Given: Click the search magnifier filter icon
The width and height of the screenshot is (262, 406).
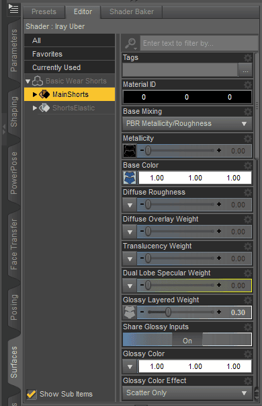Looking at the screenshot, I should (131, 44).
